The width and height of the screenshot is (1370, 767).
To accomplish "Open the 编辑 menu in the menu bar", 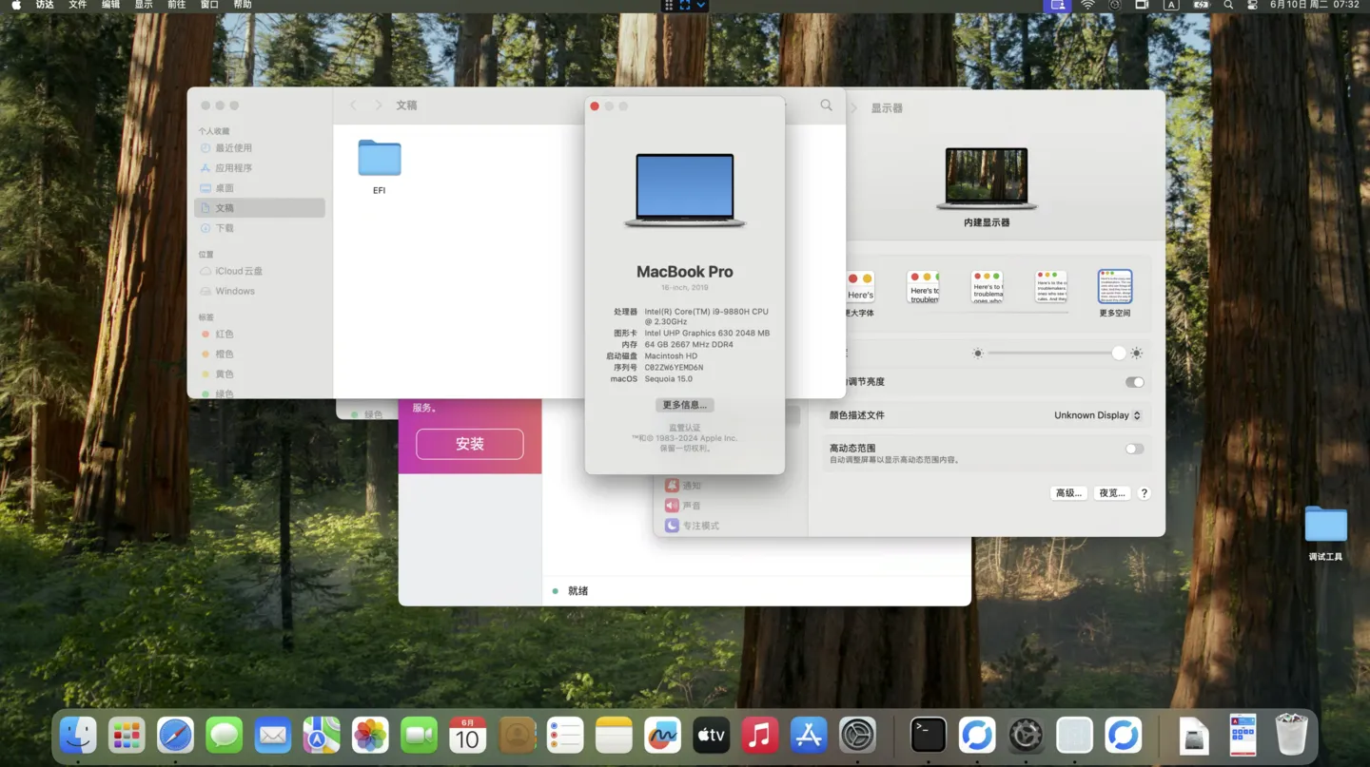I will click(110, 5).
